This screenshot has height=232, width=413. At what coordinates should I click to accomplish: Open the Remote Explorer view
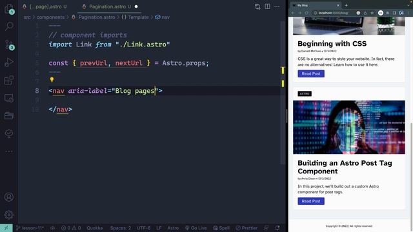(9, 98)
